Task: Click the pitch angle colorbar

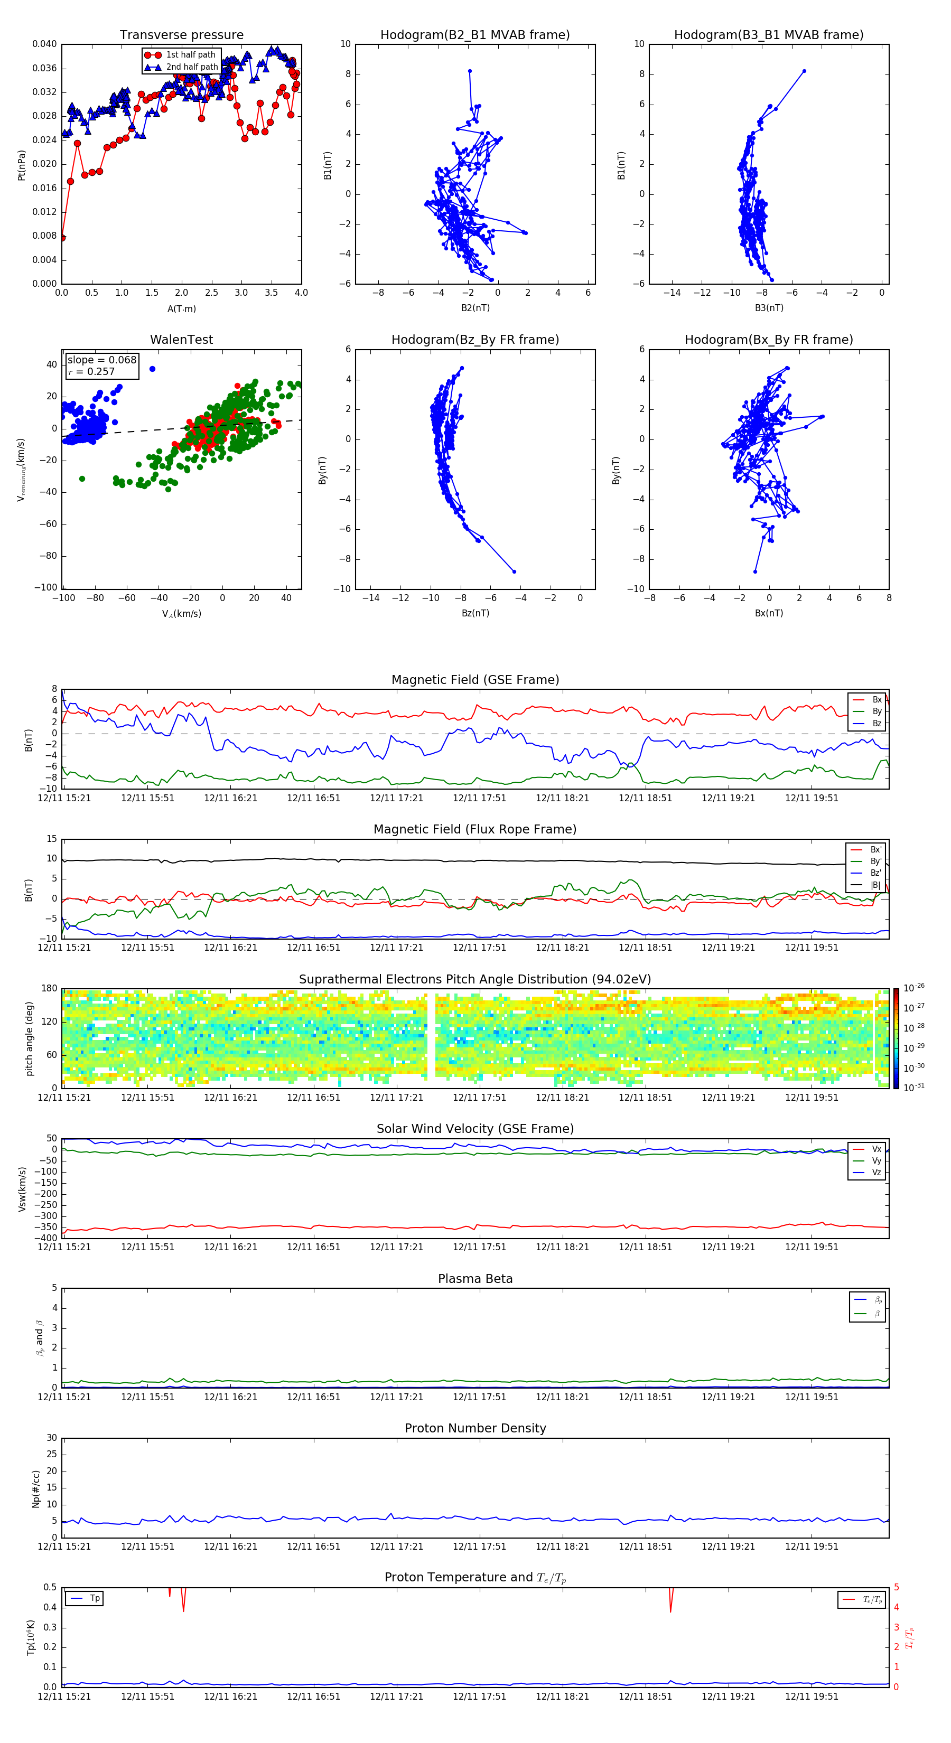Action: (x=896, y=1038)
